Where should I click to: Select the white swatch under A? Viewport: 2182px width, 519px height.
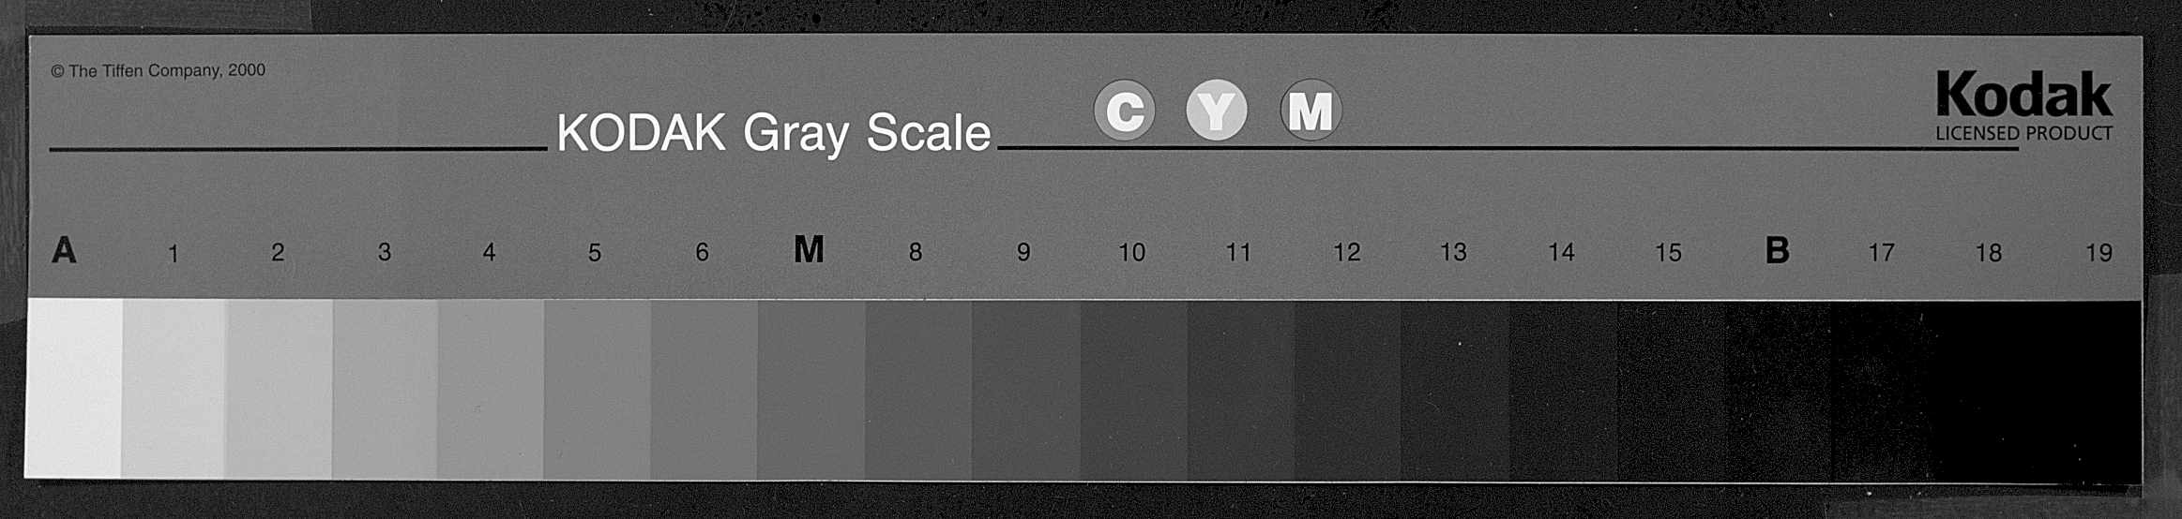74,388
